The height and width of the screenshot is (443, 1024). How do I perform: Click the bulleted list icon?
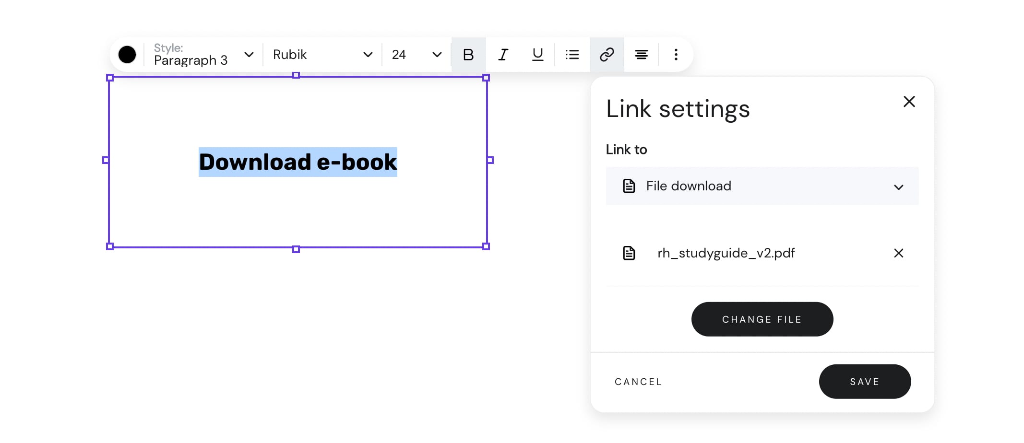(x=572, y=55)
